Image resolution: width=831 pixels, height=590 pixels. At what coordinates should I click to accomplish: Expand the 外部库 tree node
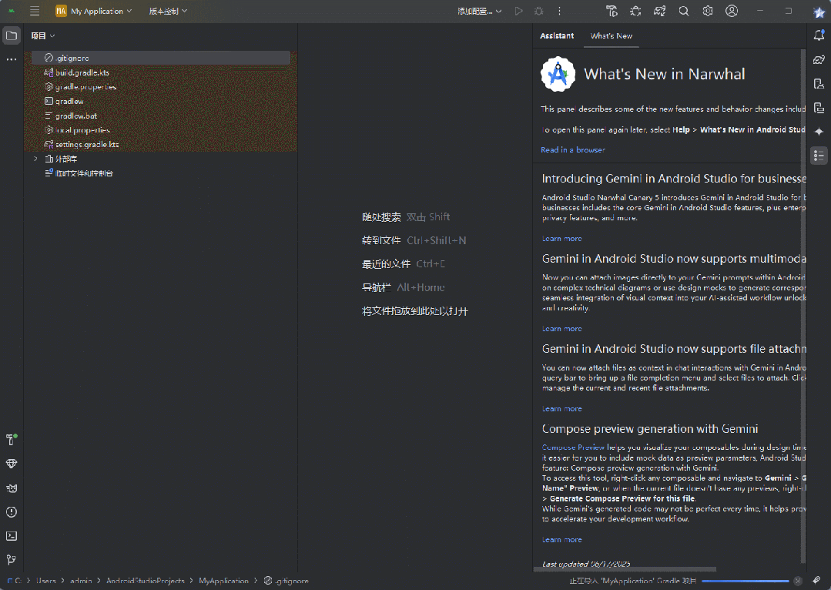(35, 159)
